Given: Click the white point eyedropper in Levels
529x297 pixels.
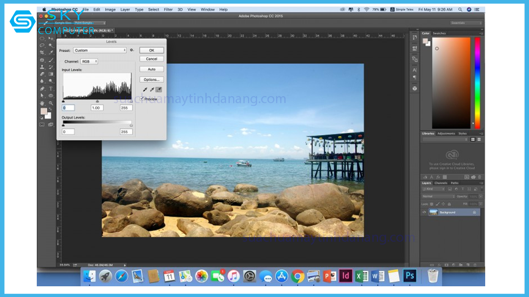Looking at the screenshot, I should coord(159,90).
